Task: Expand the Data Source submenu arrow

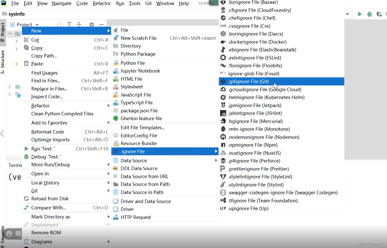Action: click(216, 160)
